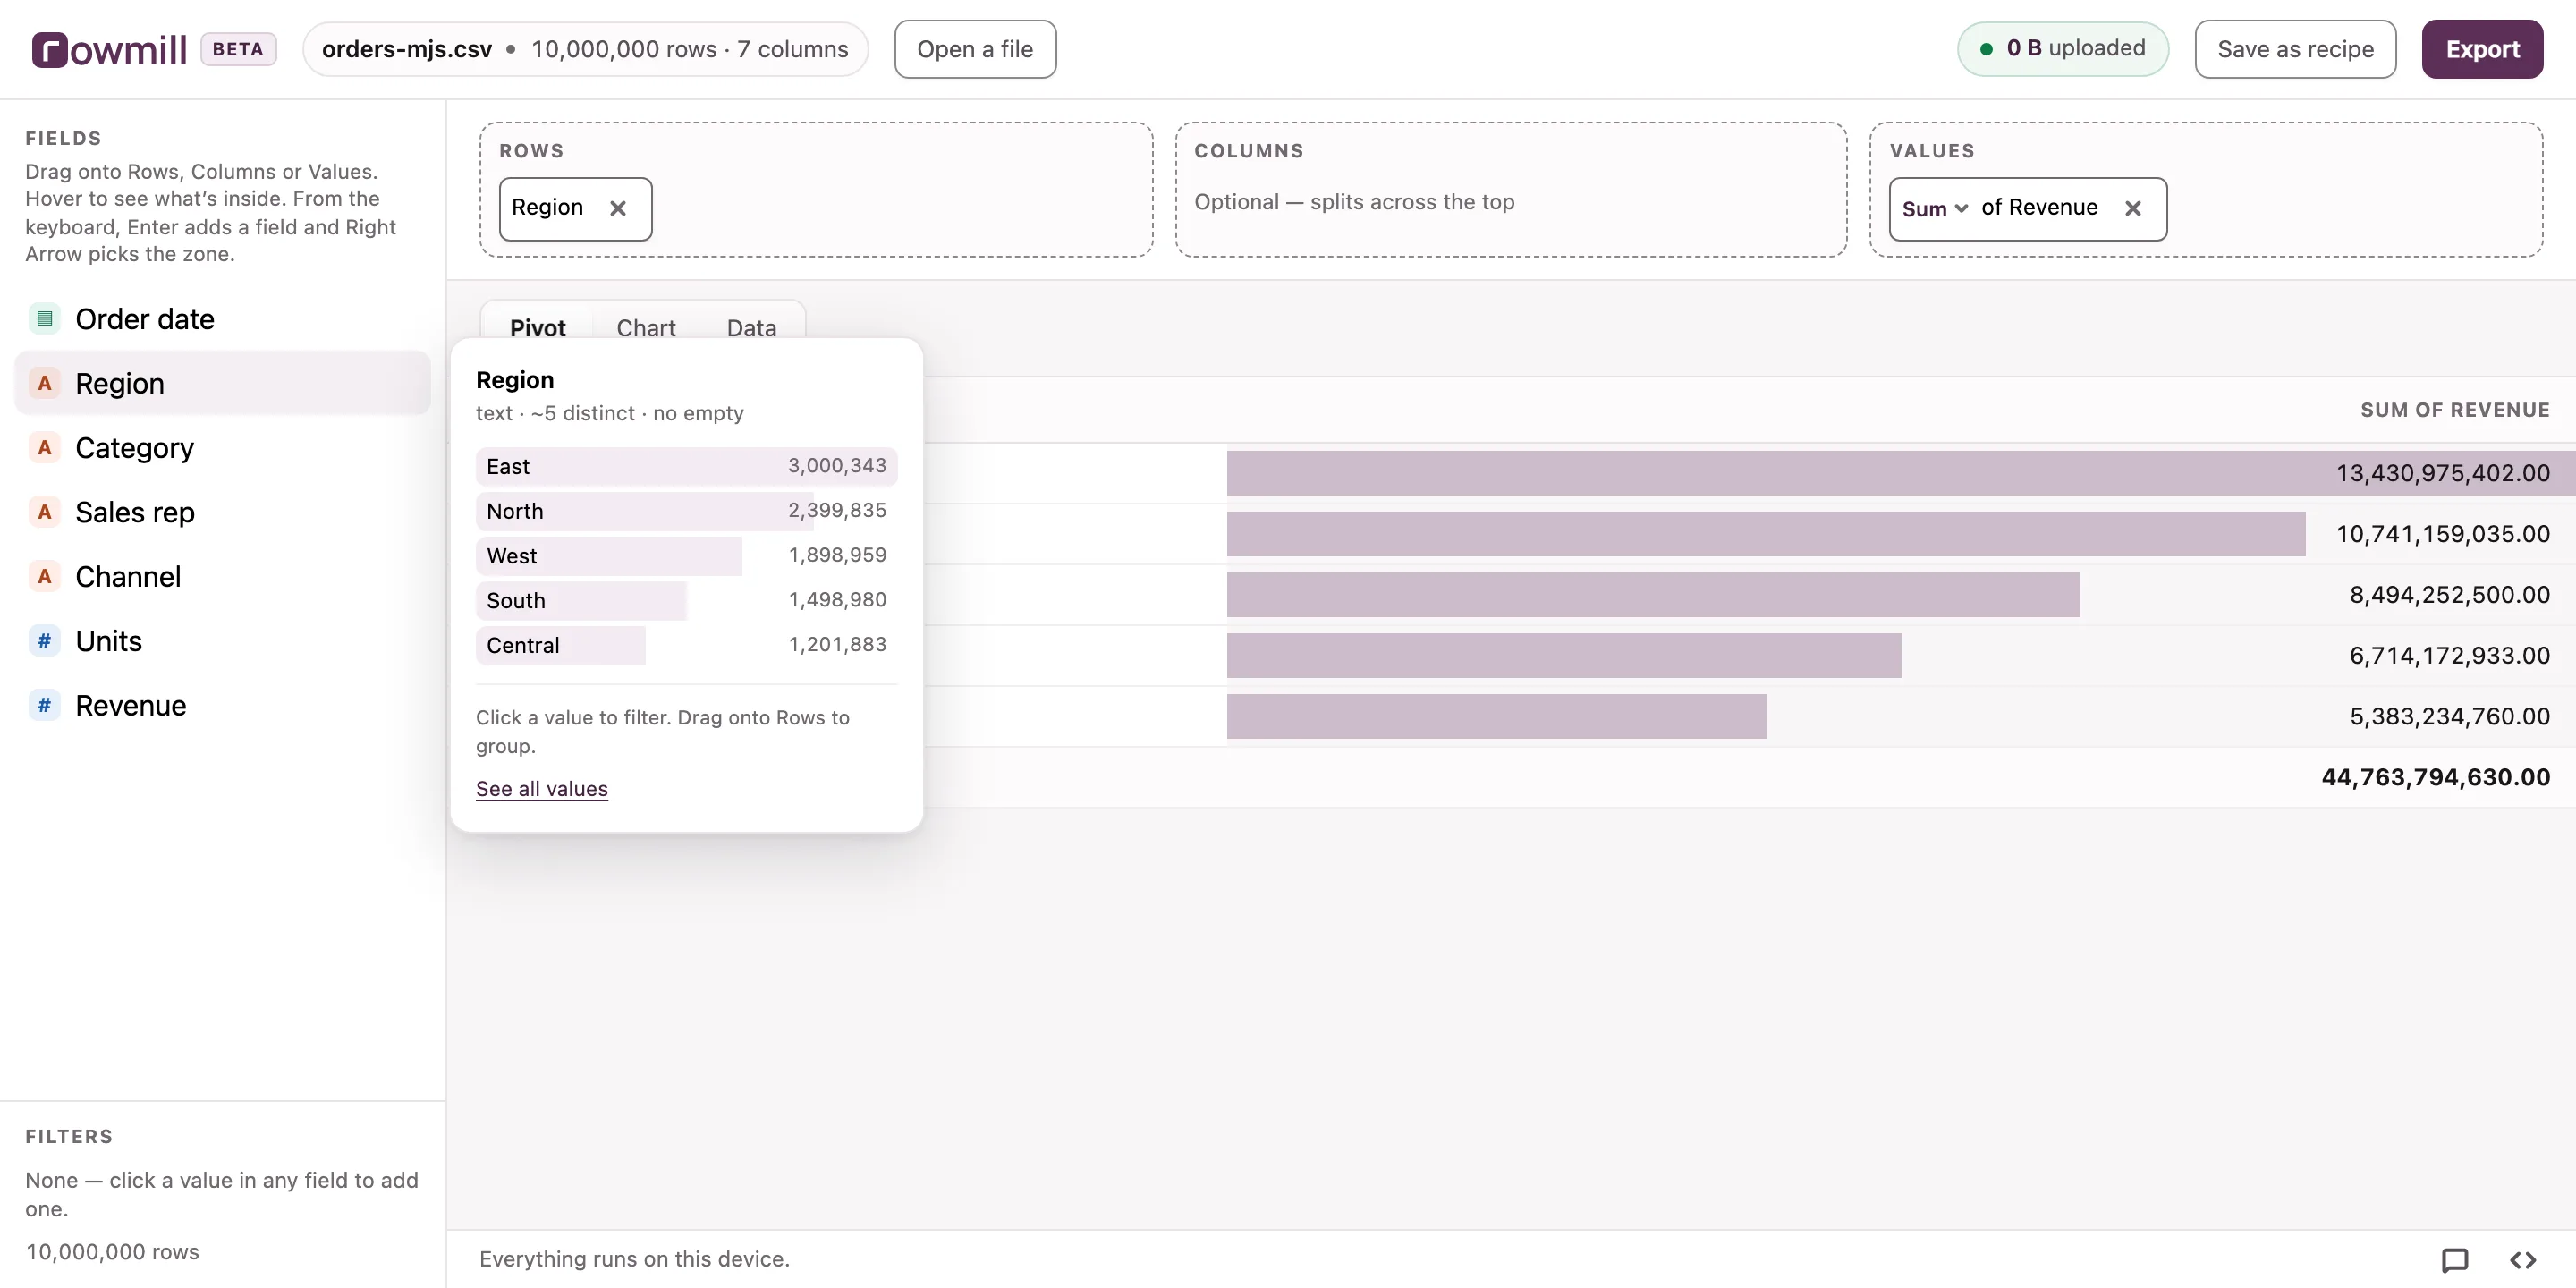The image size is (2576, 1288).
Task: Open the code view icon in footer
Action: [x=2523, y=1260]
